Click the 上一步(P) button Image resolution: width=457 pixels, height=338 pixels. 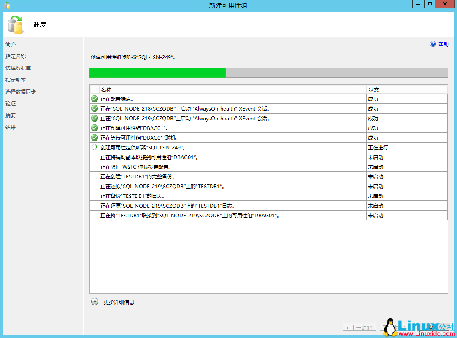pos(359,327)
